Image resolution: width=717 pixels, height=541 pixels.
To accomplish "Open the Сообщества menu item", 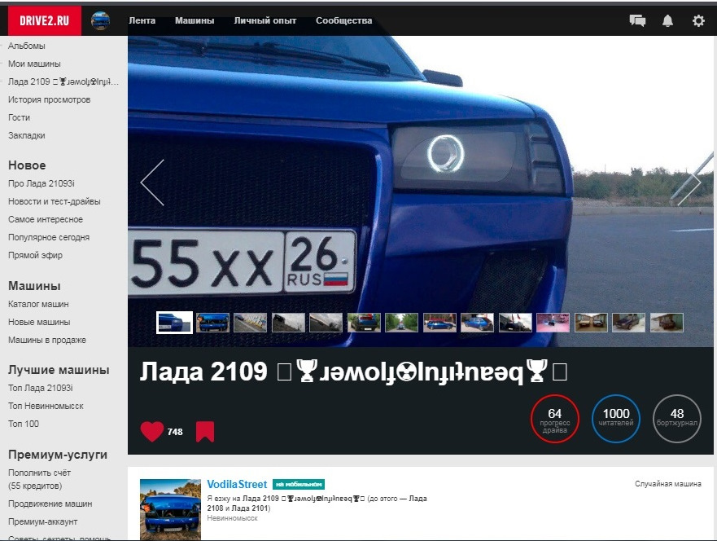I will [x=344, y=20].
